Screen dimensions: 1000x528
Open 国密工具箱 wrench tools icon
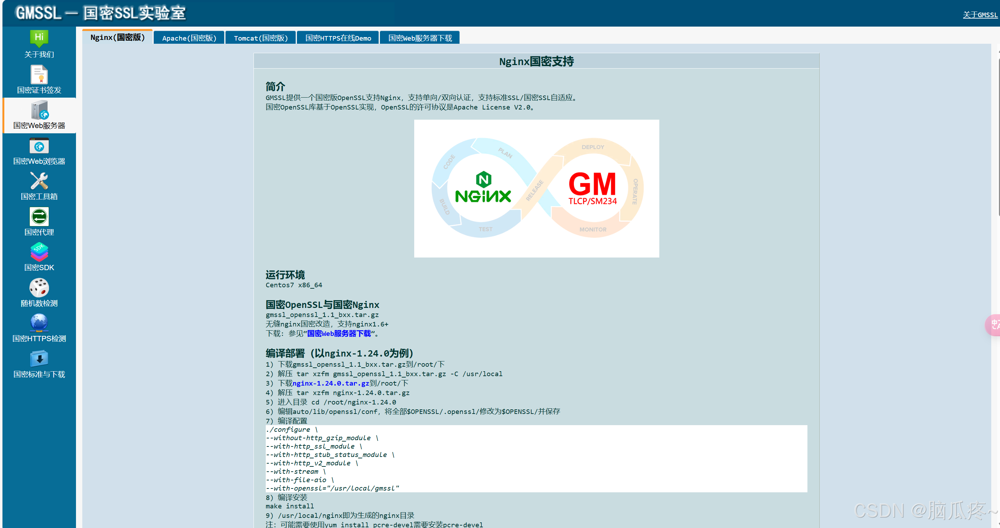pos(39,181)
